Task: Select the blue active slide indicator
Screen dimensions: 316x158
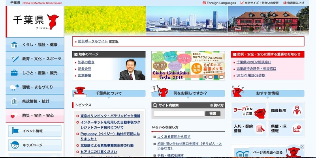Action: (x=216, y=77)
